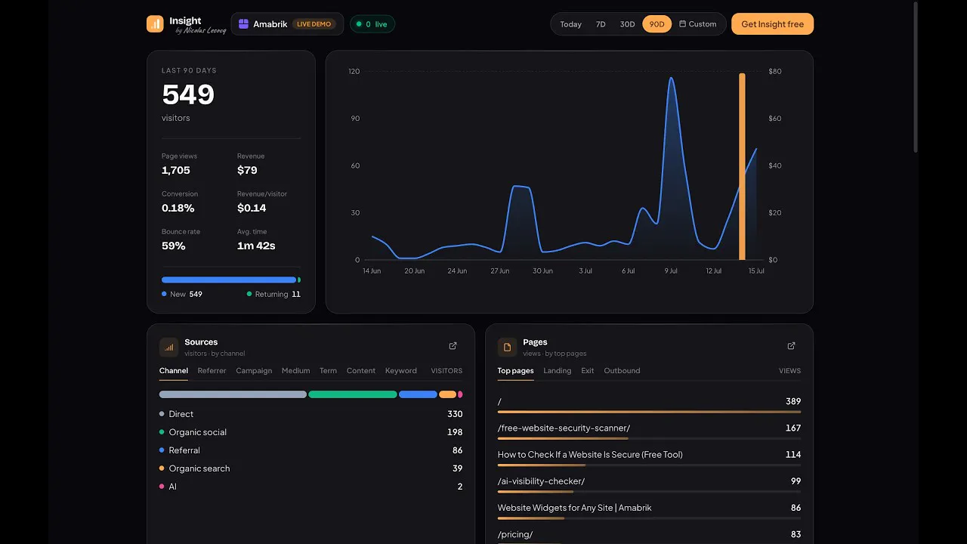Click the orange revenue bar in chart
This screenshot has width=967, height=544.
(x=742, y=166)
